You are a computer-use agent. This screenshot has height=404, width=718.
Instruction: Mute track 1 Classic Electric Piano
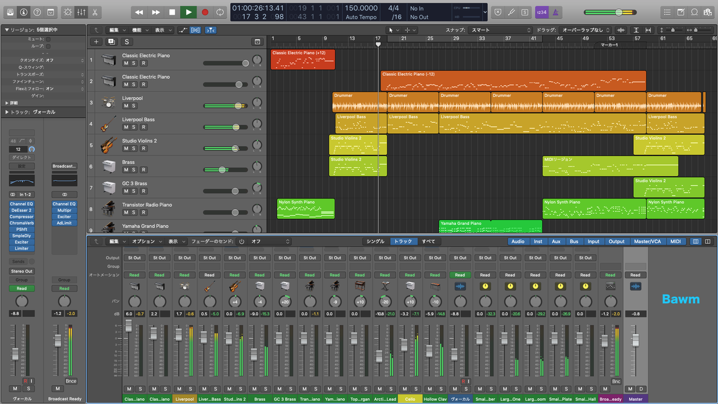coord(125,63)
